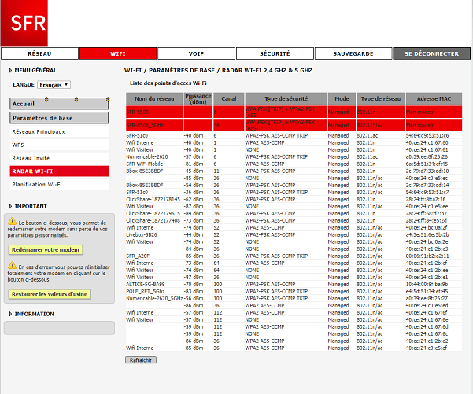Click the Type de réseau column header

click(x=381, y=98)
